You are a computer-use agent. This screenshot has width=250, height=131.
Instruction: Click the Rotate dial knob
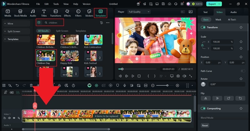click(x=203, y=84)
